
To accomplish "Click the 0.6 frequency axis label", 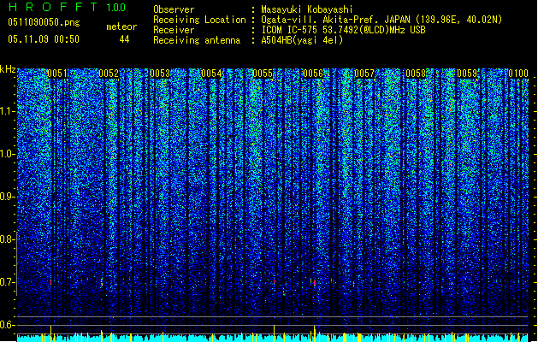I will 8,325.
